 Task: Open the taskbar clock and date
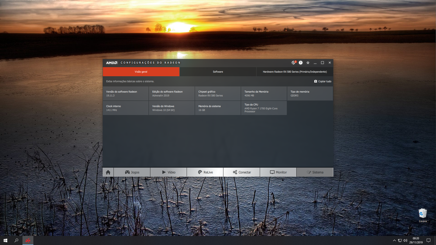click(x=415, y=240)
